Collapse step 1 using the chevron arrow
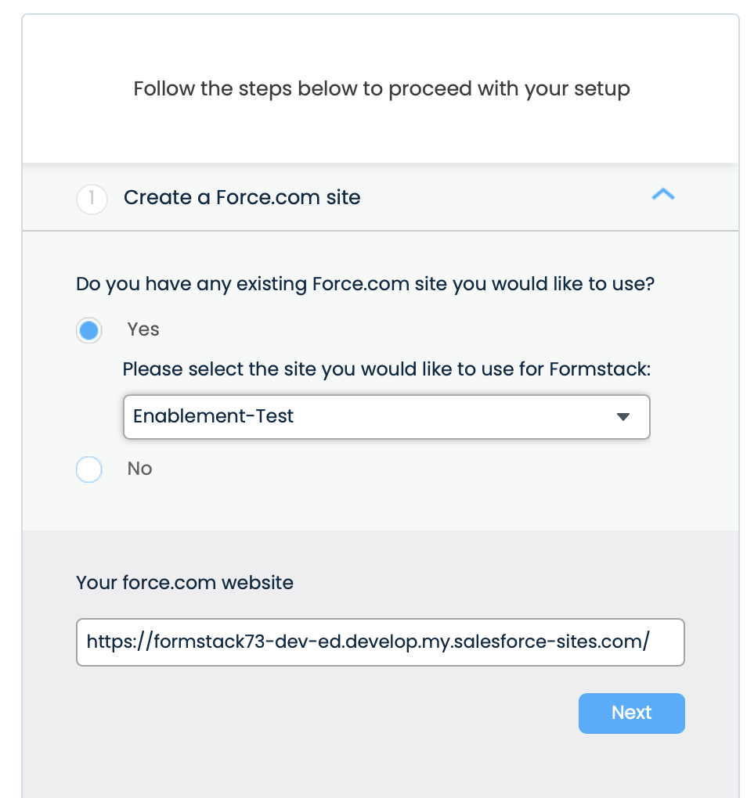The image size is (747, 798). (x=662, y=196)
